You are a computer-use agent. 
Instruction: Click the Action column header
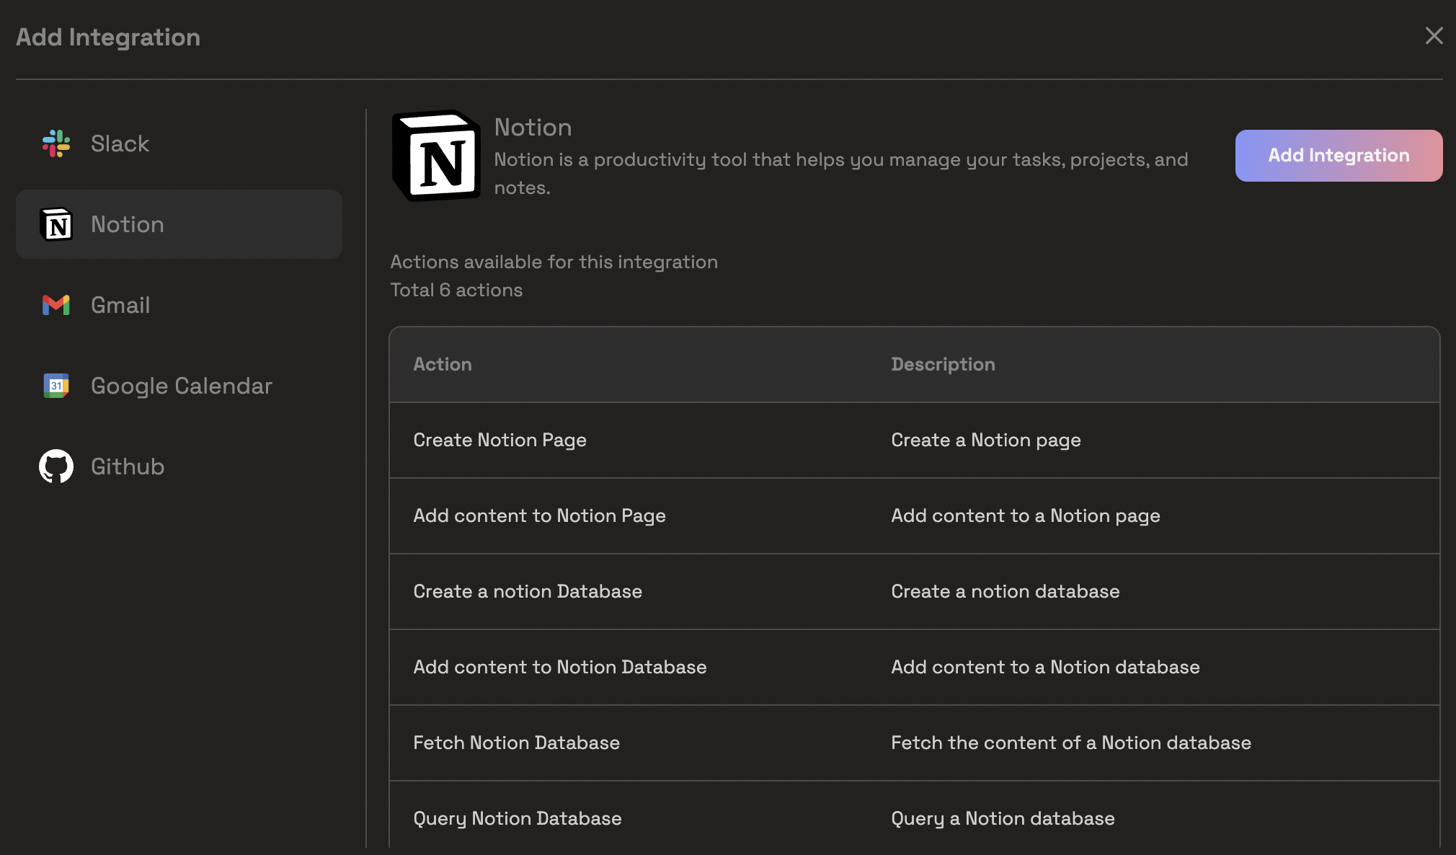click(x=443, y=364)
